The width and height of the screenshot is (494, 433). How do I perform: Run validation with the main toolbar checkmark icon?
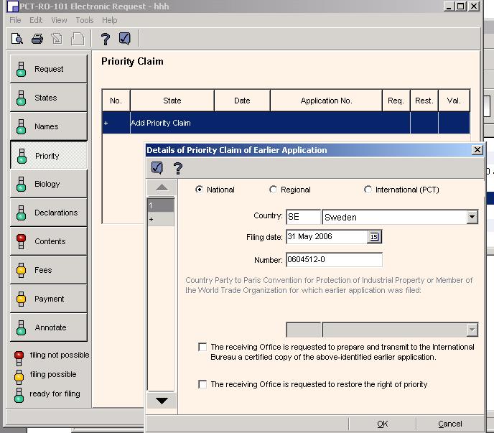click(x=125, y=39)
